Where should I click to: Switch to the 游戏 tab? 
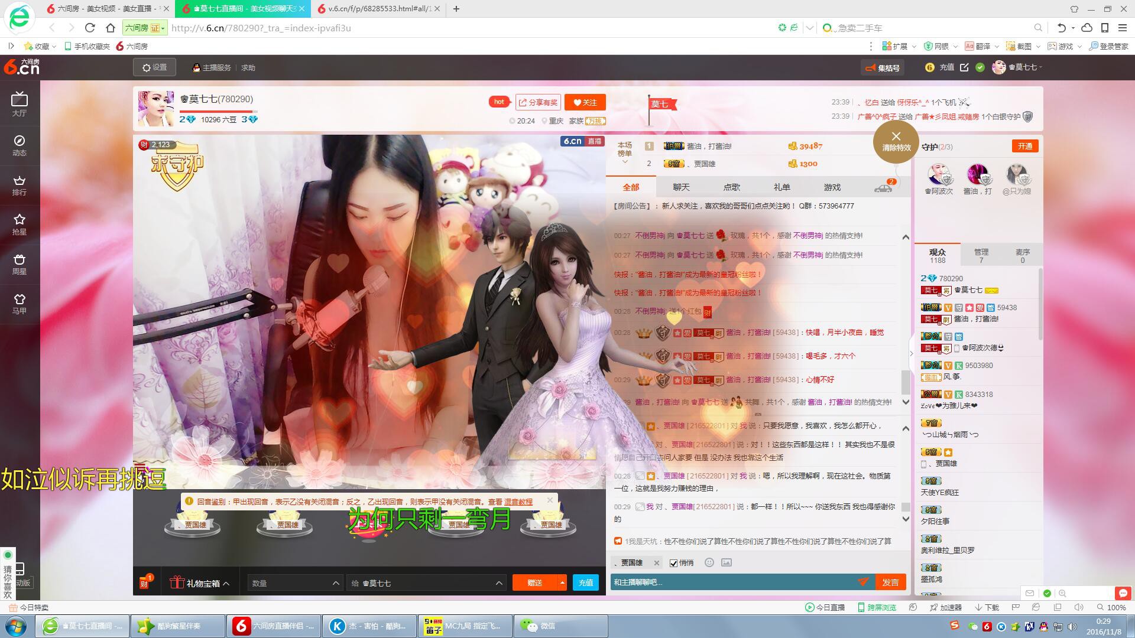click(x=832, y=187)
